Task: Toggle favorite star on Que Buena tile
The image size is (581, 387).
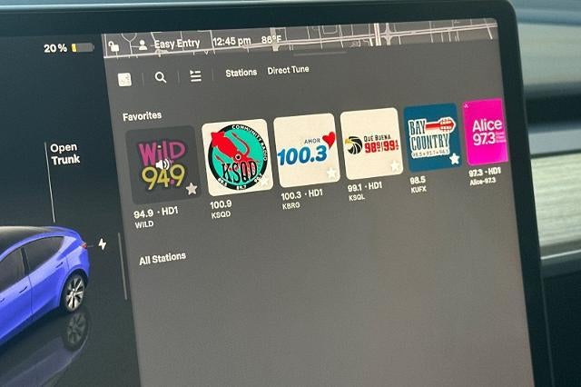Action: tap(396, 165)
